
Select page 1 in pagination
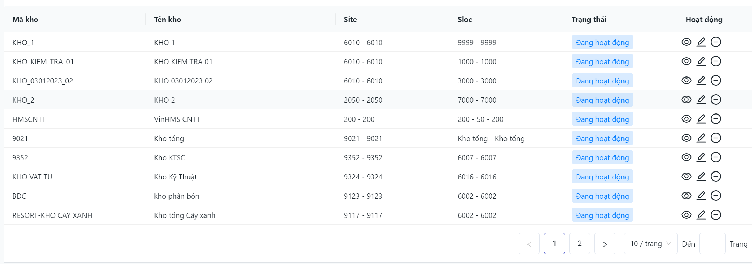554,243
